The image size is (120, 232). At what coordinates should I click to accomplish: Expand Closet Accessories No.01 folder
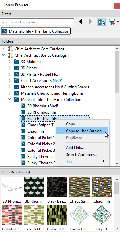[10, 81]
